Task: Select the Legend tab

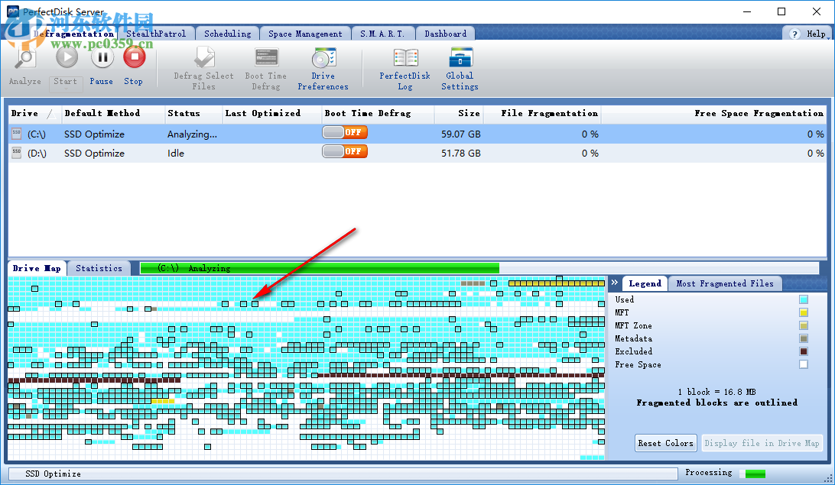Action: coord(645,283)
